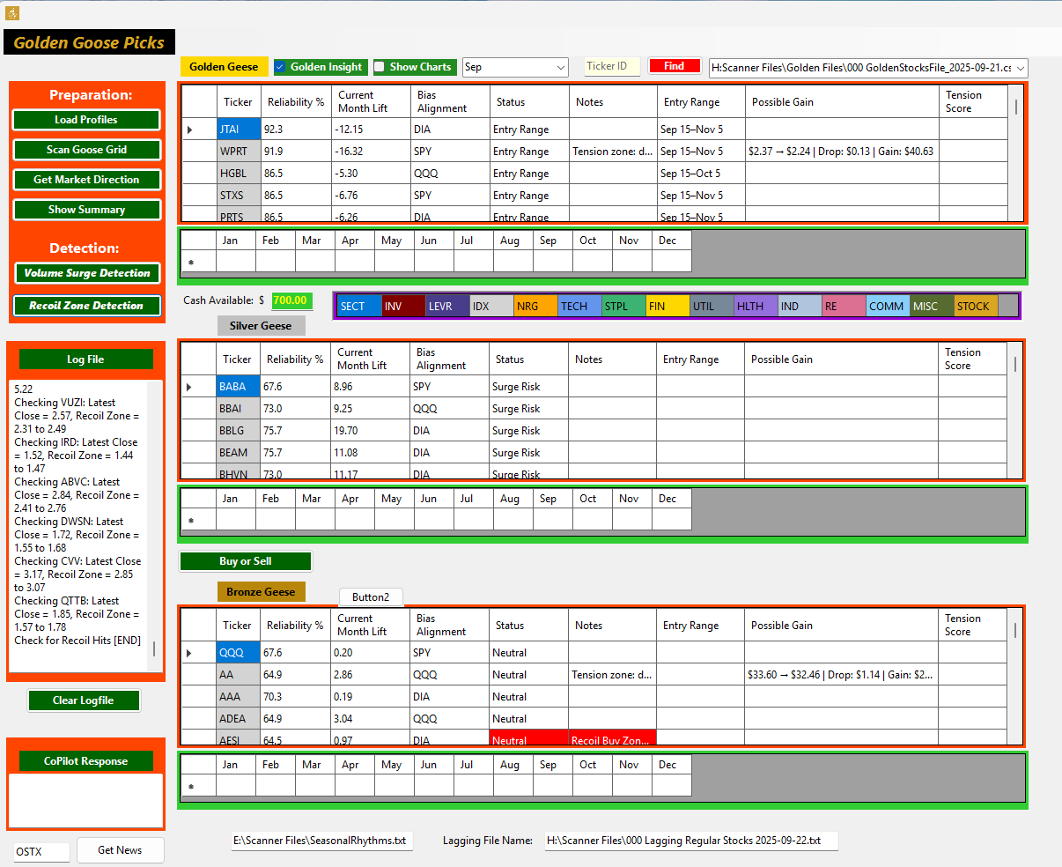Screen dimensions: 1062x867
Task: Click the Bronze Geese button
Action: (x=261, y=592)
